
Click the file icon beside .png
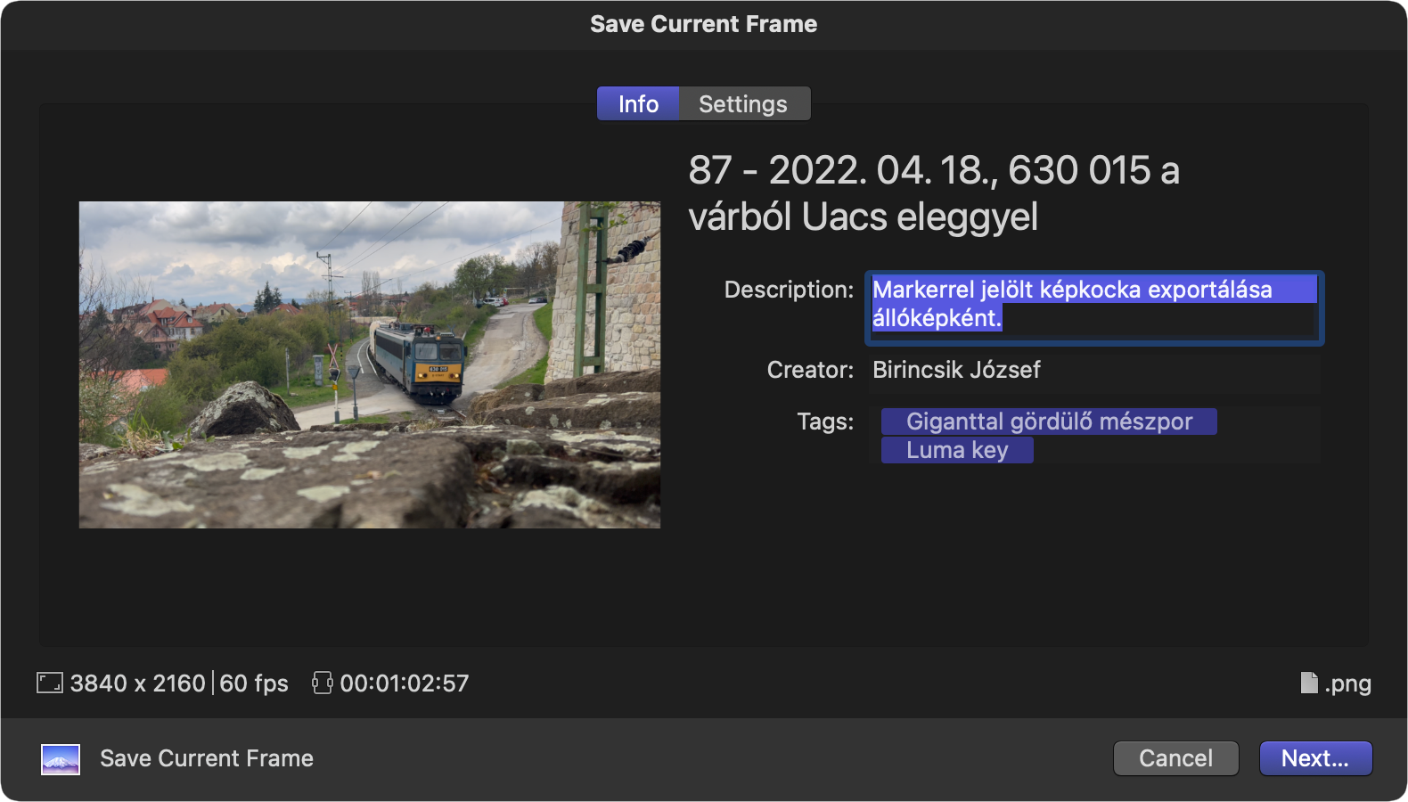(x=1309, y=683)
